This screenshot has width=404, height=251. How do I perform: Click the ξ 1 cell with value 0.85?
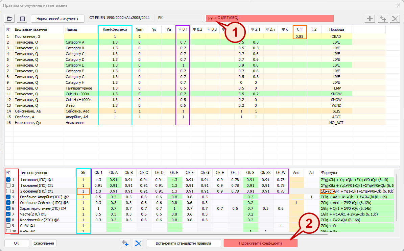point(300,36)
